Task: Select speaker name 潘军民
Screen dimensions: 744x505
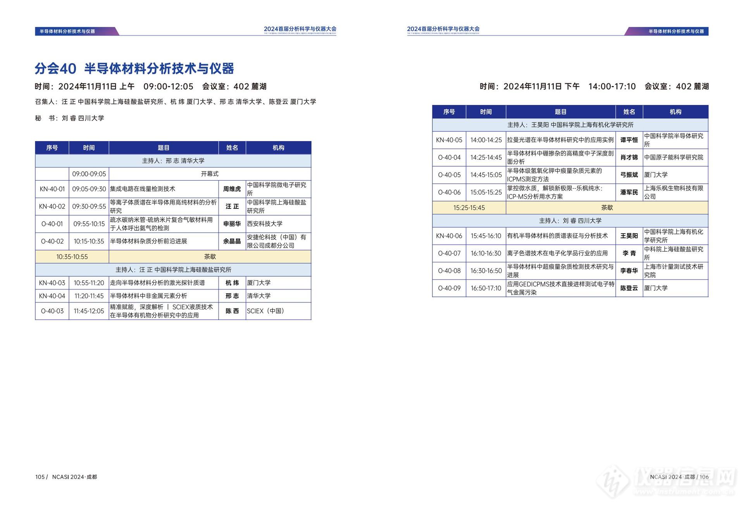Action: (x=629, y=192)
